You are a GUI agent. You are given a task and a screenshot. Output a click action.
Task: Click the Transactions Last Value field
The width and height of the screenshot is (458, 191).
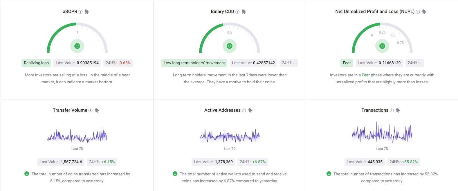[364, 162]
